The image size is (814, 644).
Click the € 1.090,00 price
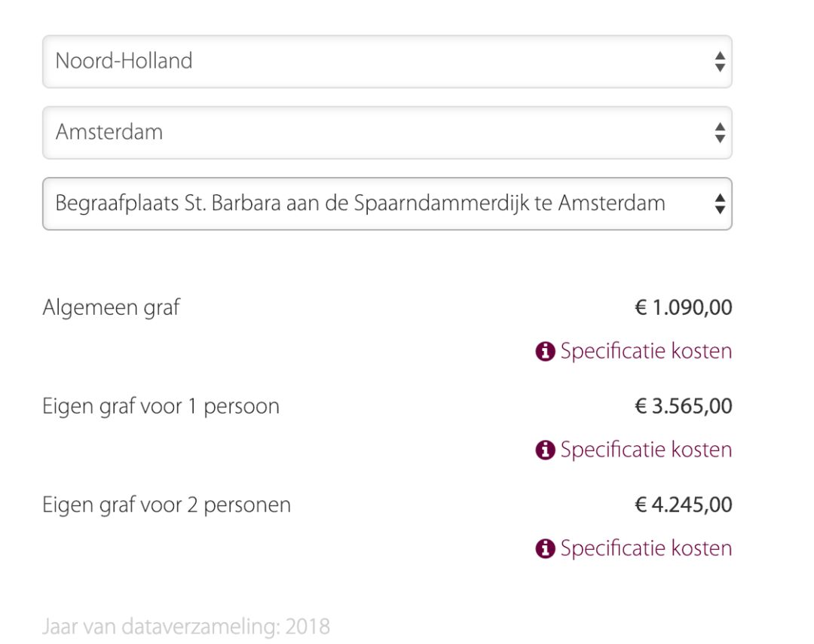click(x=683, y=307)
